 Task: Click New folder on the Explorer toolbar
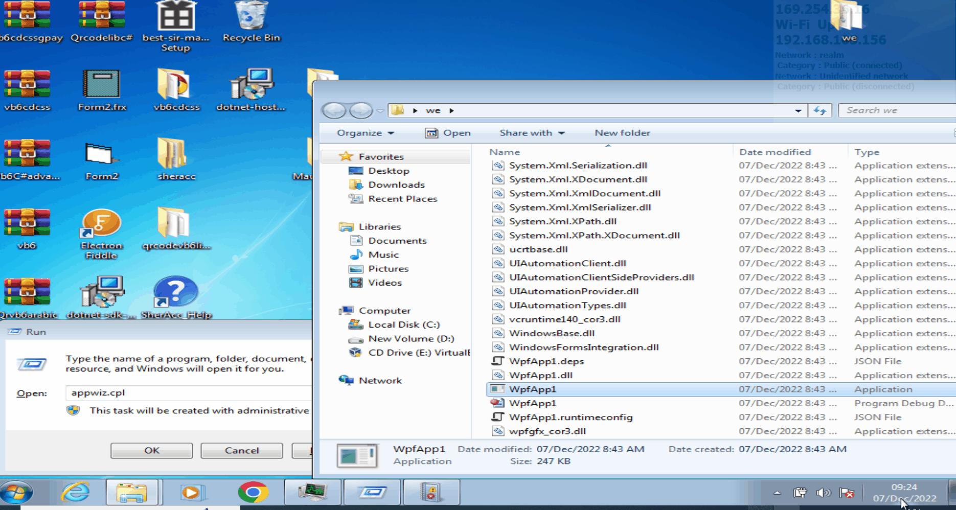(x=622, y=132)
